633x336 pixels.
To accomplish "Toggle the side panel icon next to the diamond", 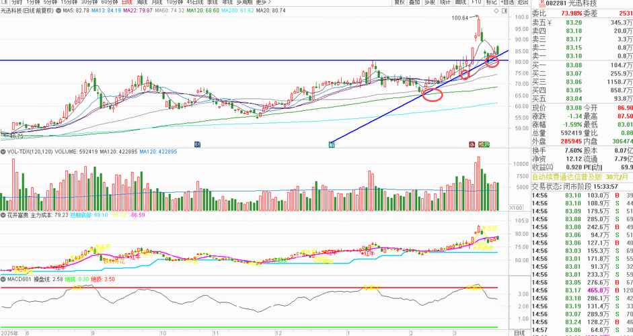I will (503, 11).
